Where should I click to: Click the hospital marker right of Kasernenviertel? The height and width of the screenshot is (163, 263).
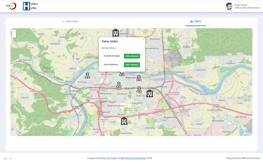150,93
